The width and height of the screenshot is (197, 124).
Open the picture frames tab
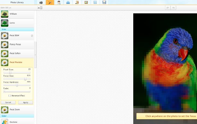pyautogui.click(x=86, y=2)
